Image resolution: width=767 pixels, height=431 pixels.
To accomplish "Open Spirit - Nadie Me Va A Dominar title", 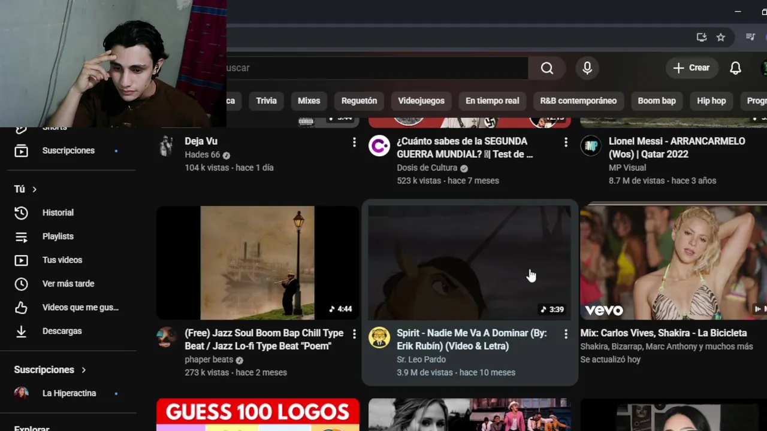I will click(x=472, y=339).
